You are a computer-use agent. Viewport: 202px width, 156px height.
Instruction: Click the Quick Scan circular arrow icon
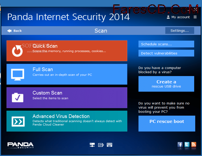pyautogui.click(x=17, y=51)
